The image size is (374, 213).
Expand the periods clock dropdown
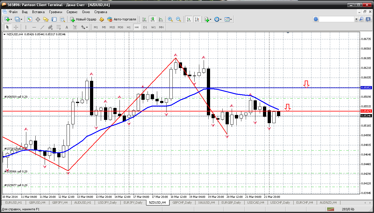pyautogui.click(x=221, y=19)
